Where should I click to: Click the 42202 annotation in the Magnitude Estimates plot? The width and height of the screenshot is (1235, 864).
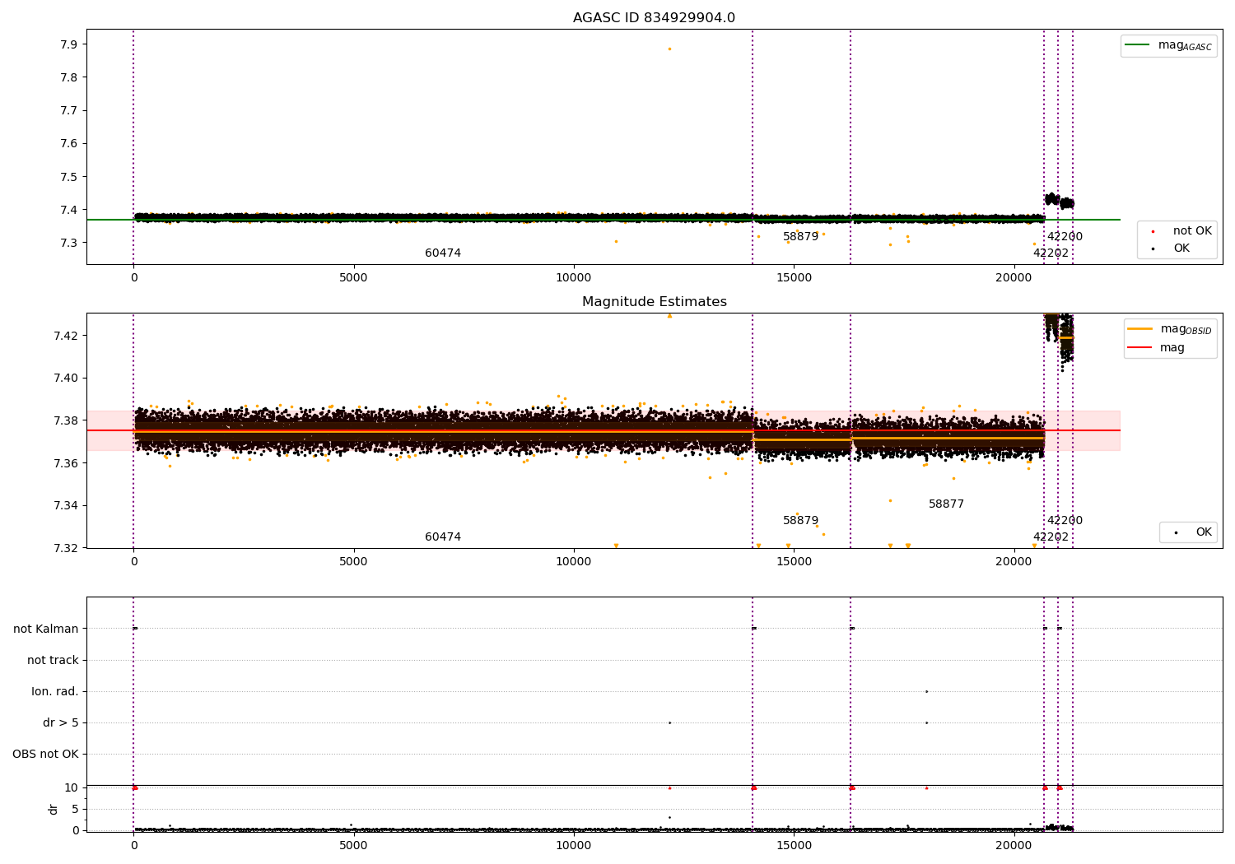pyautogui.click(x=1051, y=537)
